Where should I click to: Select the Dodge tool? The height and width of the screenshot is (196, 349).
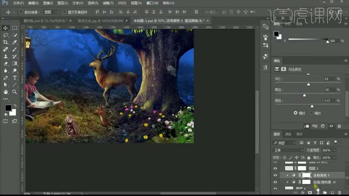point(15,71)
